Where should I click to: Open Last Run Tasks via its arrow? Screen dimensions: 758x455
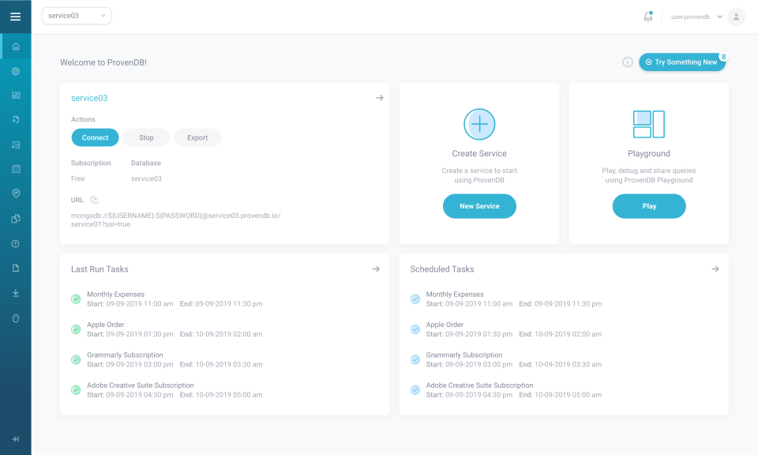click(376, 269)
